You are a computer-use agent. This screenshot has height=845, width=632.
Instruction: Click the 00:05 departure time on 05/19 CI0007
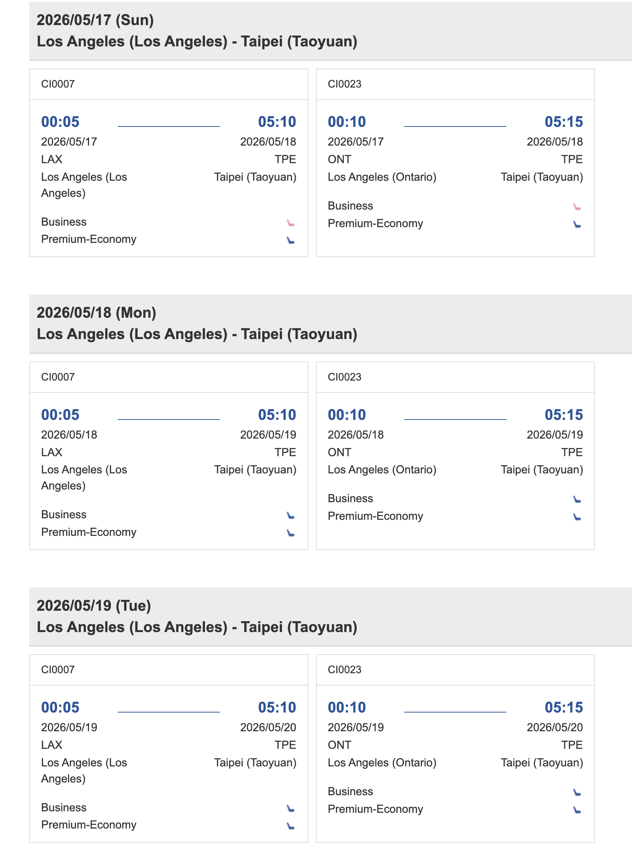[60, 708]
